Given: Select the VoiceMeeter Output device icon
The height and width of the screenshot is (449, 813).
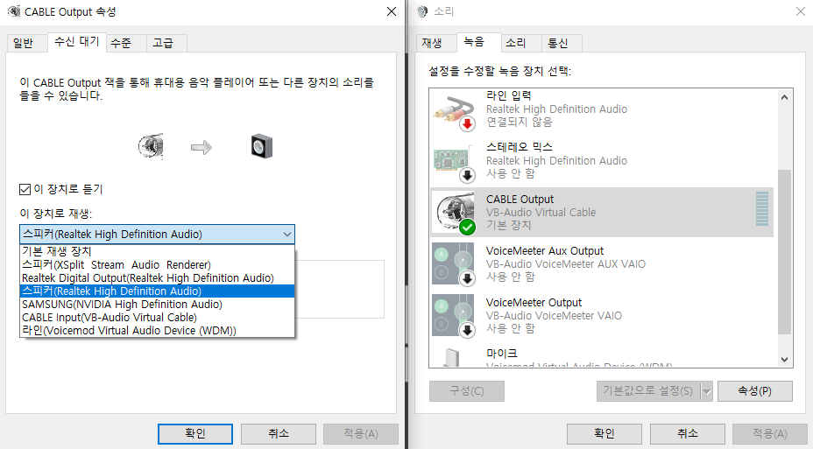Looking at the screenshot, I should (454, 315).
